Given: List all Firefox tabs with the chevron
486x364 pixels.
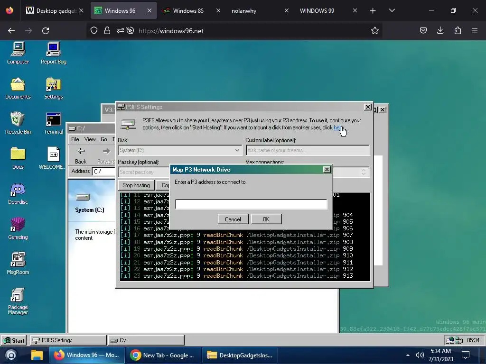Looking at the screenshot, I should [392, 10].
